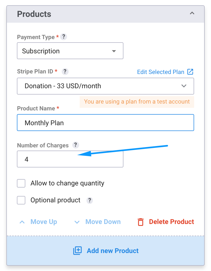Viewport: 211px width, 271px height.
Task: Open external link icon beside Edit Selected Plan
Action: click(190, 72)
